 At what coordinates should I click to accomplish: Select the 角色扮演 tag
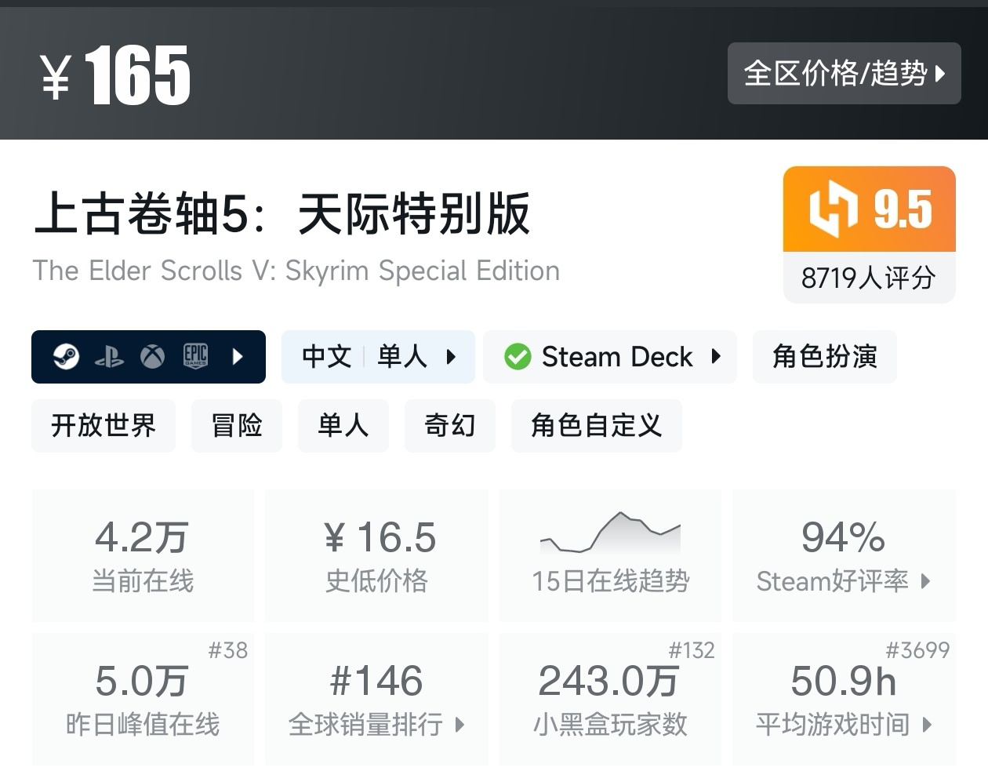pyautogui.click(x=824, y=357)
